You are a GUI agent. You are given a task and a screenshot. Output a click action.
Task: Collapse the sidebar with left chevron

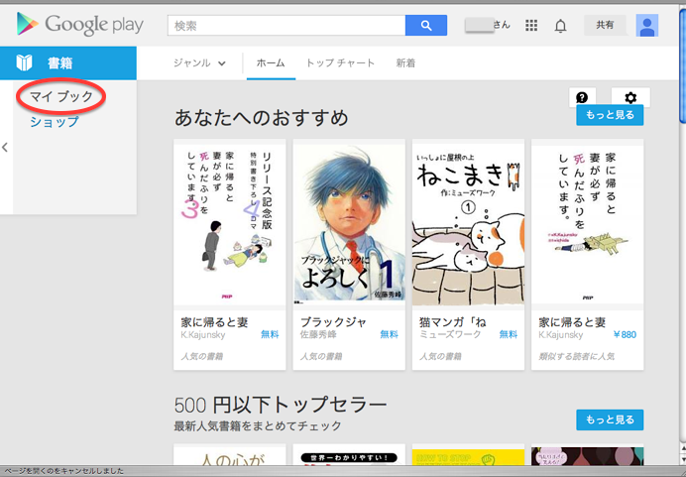coord(5,148)
